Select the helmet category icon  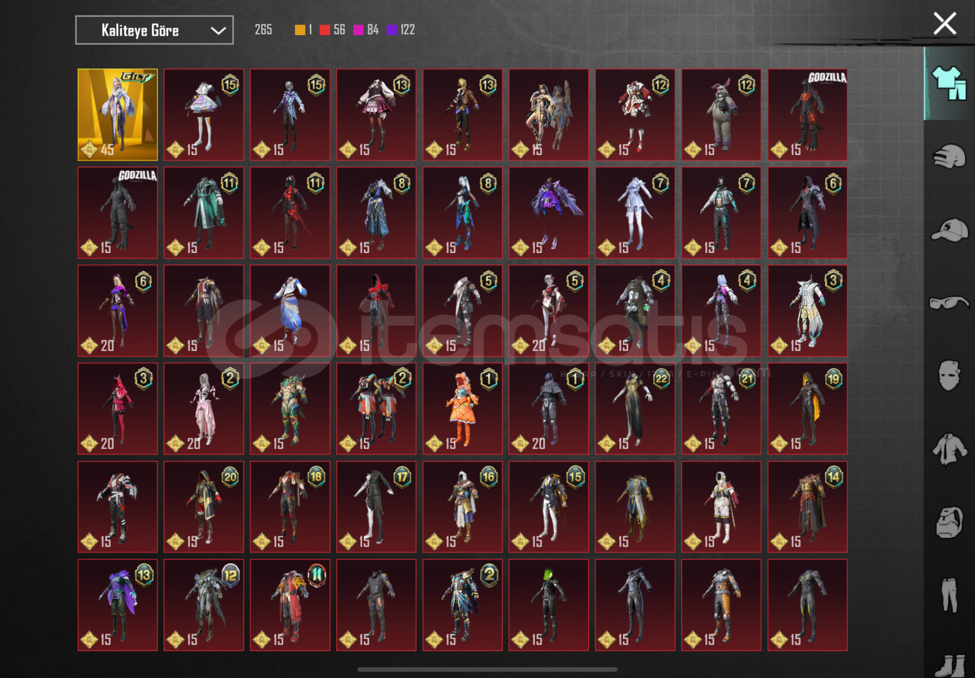(x=949, y=156)
